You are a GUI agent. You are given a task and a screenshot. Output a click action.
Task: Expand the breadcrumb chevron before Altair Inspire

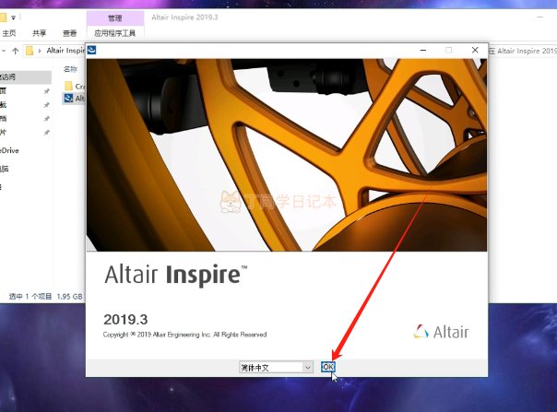(x=40, y=51)
